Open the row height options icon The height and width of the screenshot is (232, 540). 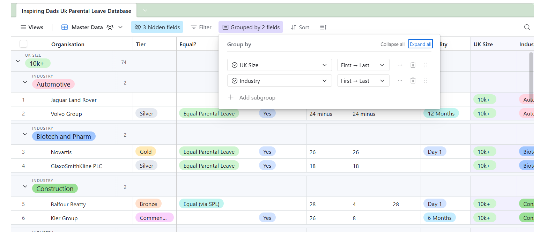point(323,27)
